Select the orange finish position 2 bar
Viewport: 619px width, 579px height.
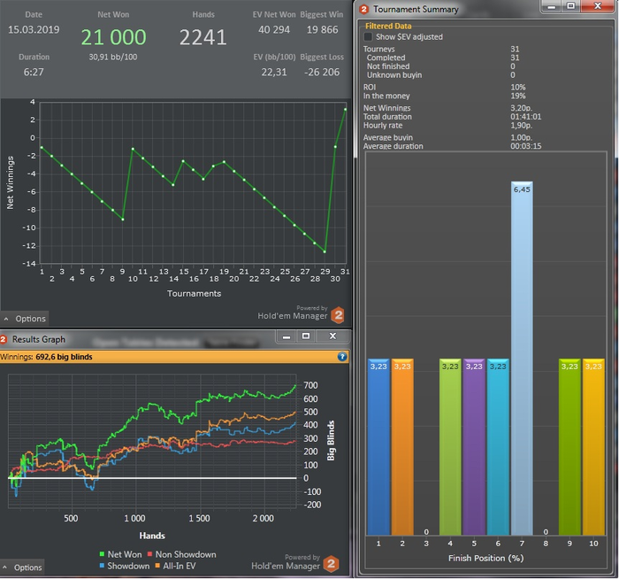coord(402,446)
